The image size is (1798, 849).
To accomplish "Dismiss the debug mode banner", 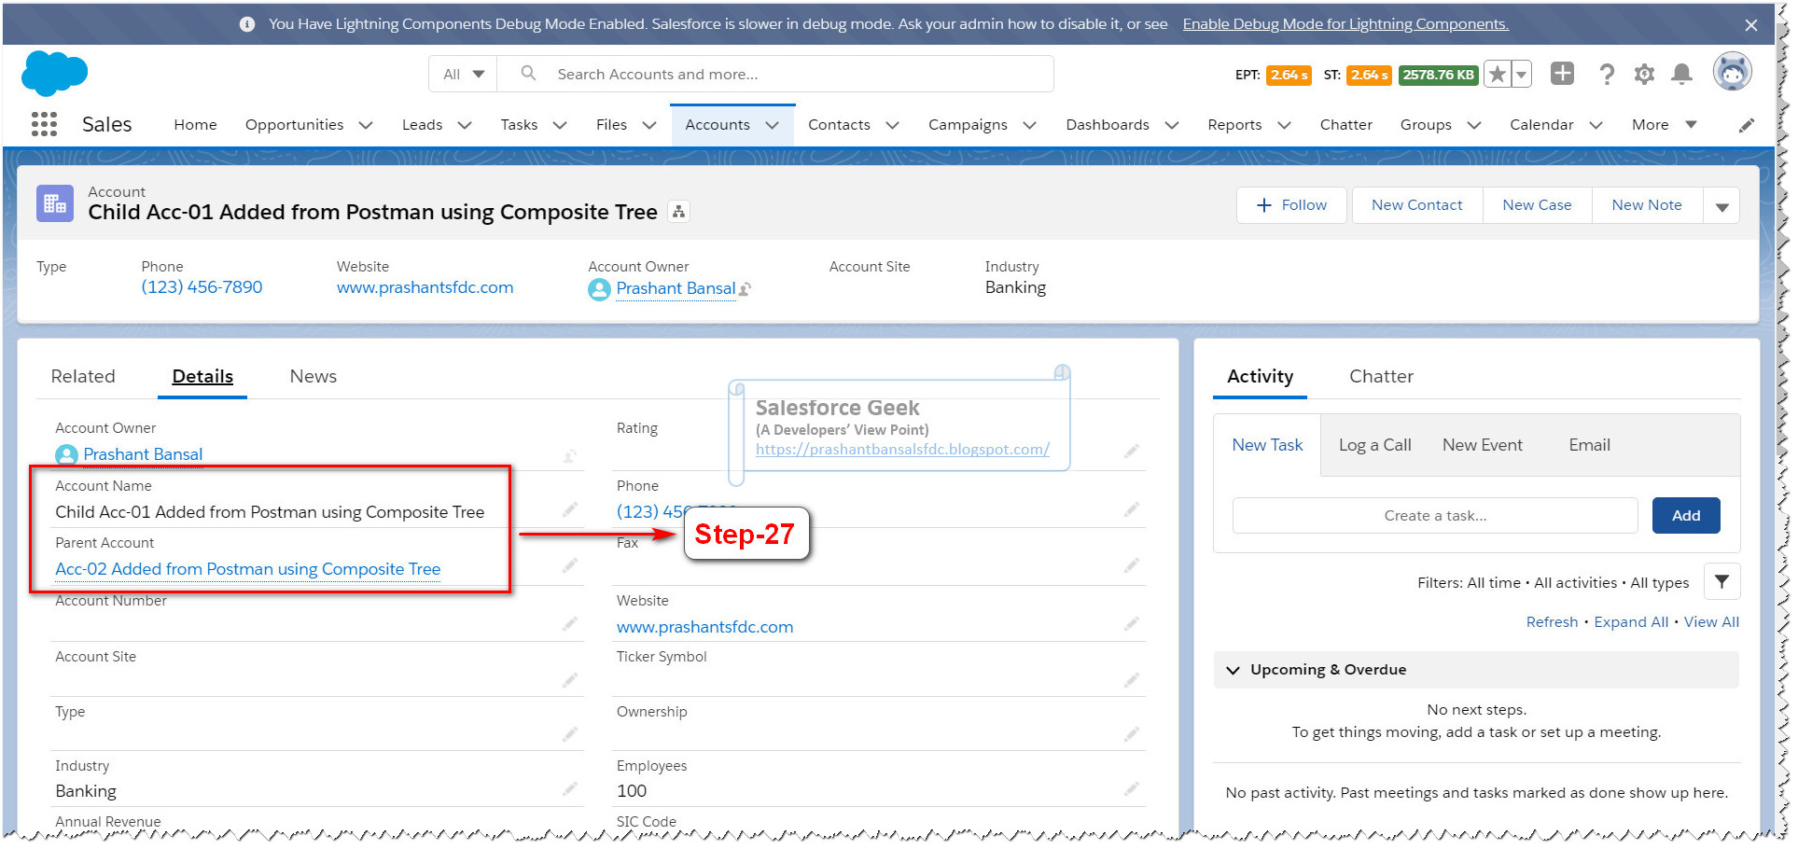I will 1750,25.
